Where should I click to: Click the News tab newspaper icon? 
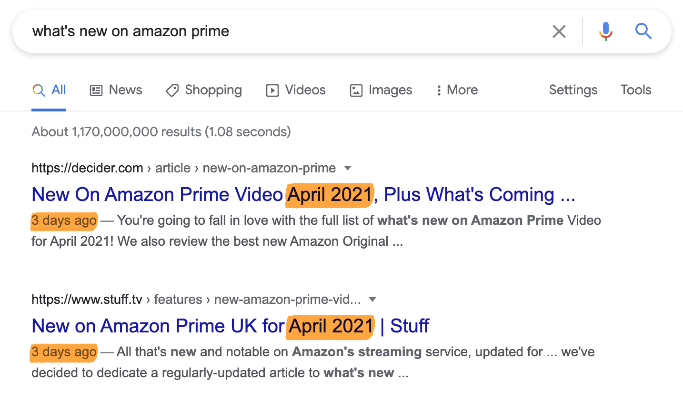96,90
